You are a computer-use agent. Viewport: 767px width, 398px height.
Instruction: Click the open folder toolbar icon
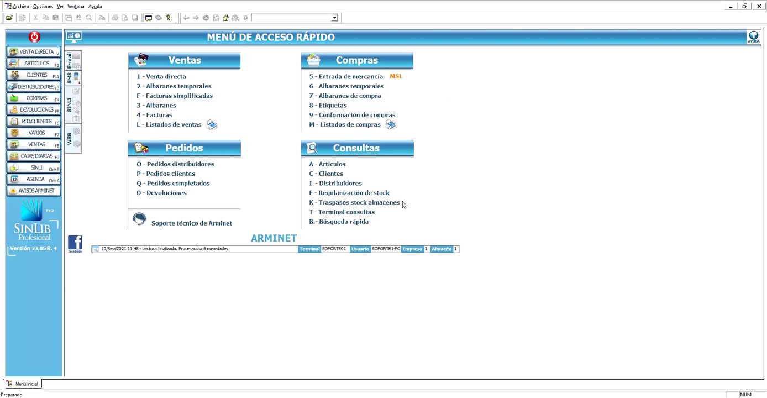click(9, 18)
